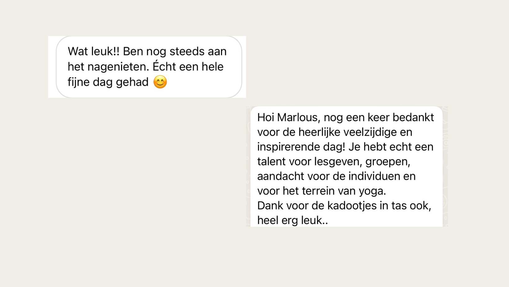Click the smiling face emoji
The image size is (509, 287).
[160, 82]
